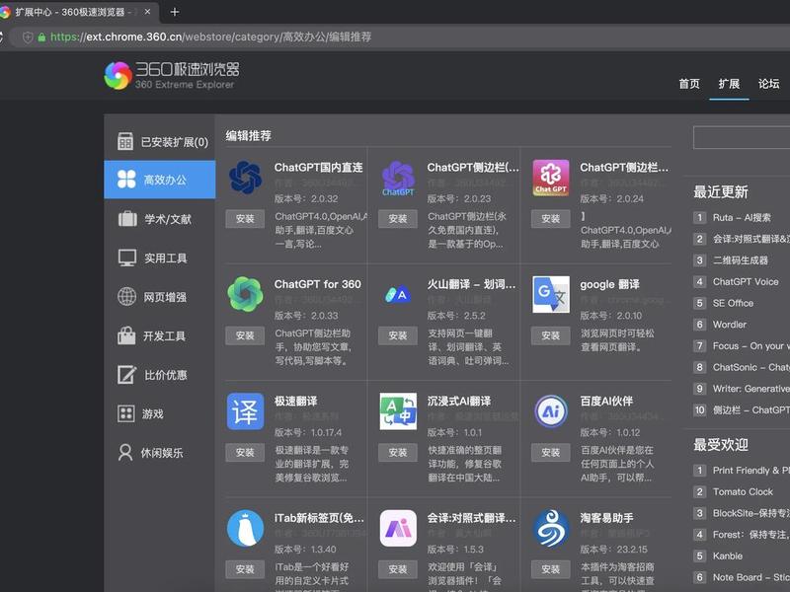The width and height of the screenshot is (790, 592).
Task: Click the 开发工具 bag icon
Action: coord(126,335)
